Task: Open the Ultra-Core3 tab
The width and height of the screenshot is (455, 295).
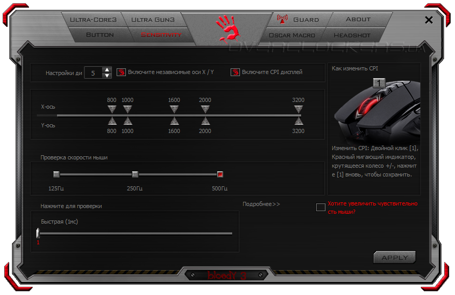Action: click(93, 20)
